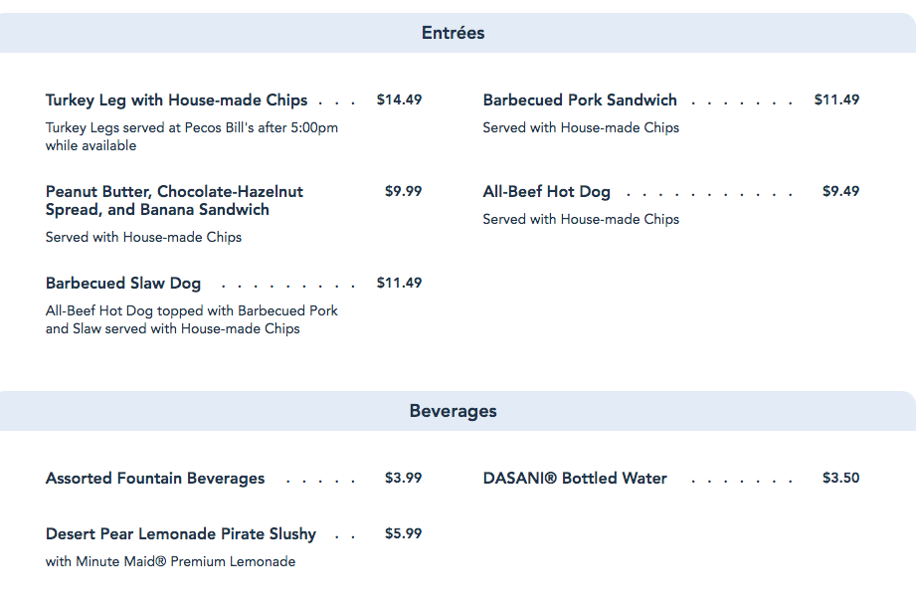Click the Barbecued Slaw Dog's $11.49 price
916x610 pixels.
(x=399, y=283)
